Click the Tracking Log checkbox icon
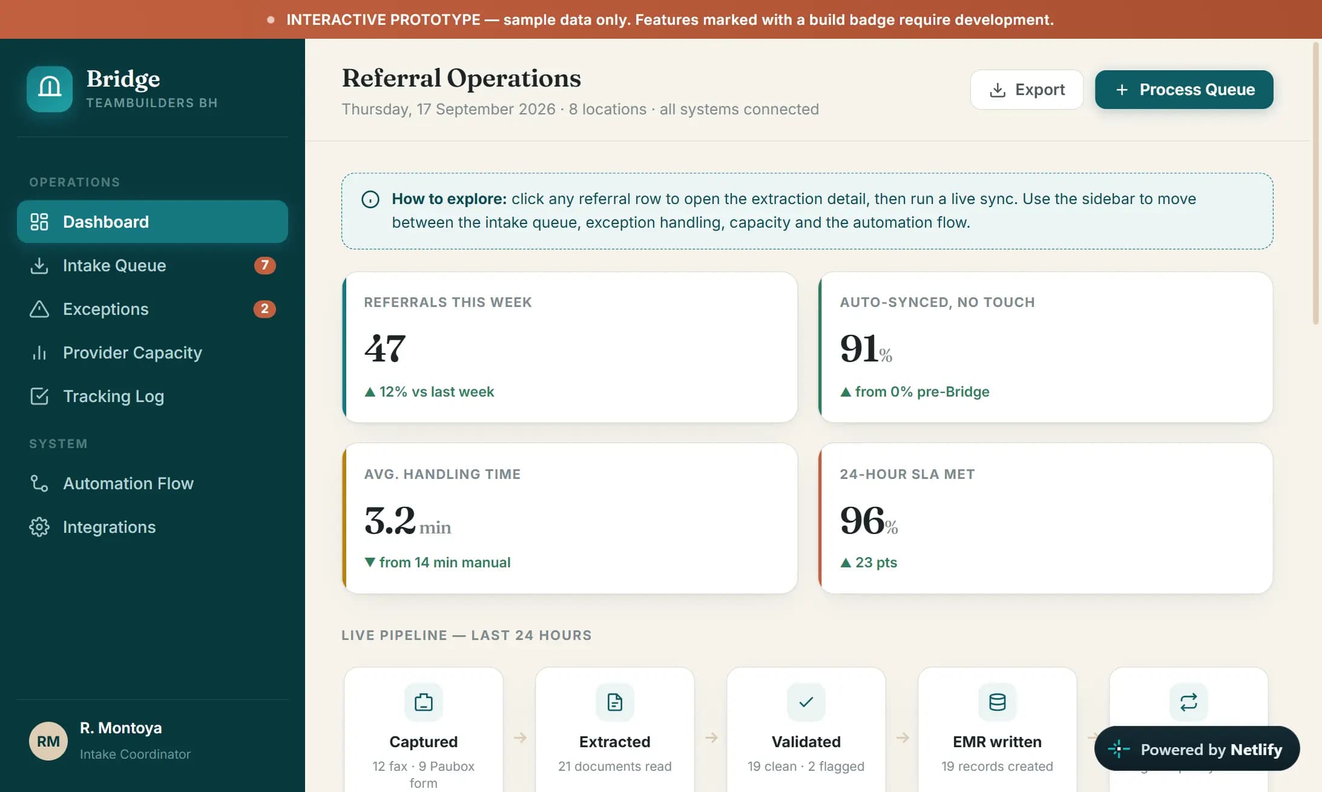Screen dimensions: 1322x792 pyautogui.click(x=39, y=396)
